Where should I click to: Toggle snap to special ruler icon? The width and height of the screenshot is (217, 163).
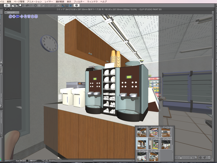coord(67,6)
